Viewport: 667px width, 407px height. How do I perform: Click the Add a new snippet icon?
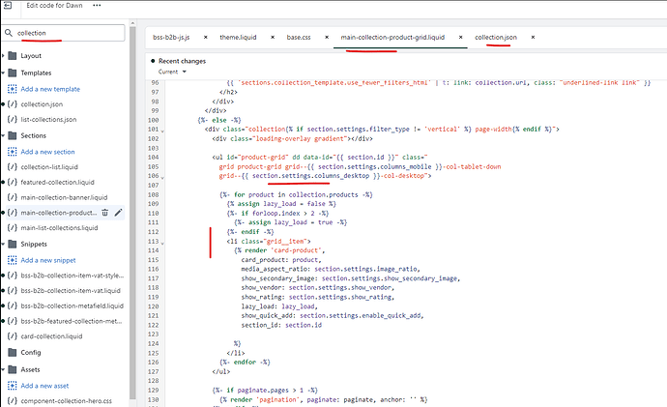tap(13, 259)
